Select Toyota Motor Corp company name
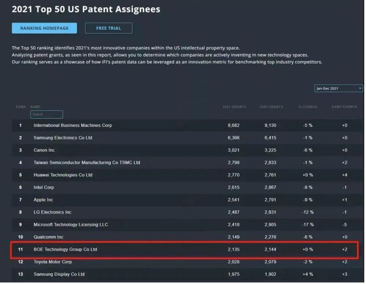Viewport: 366px width, 284px height. (x=52, y=262)
